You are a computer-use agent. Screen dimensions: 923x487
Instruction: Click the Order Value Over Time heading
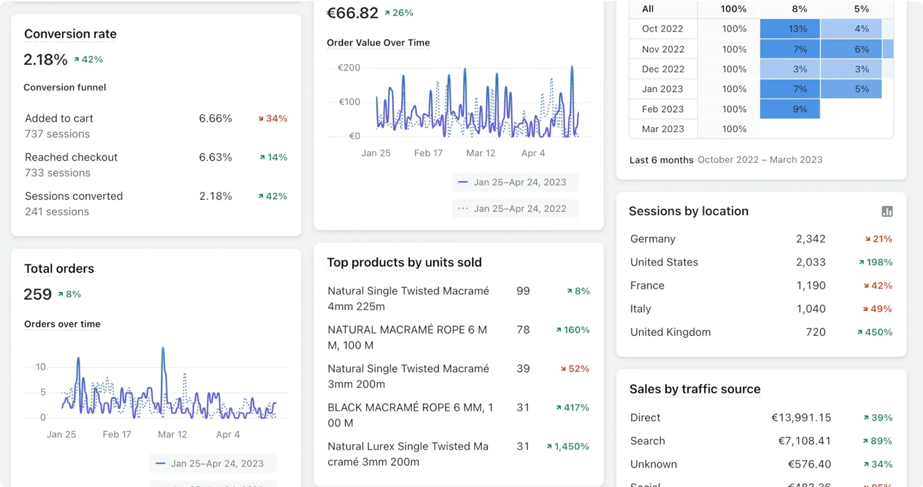click(378, 43)
